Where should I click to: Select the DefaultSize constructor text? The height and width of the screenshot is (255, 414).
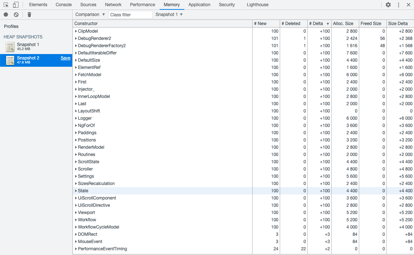pyautogui.click(x=89, y=60)
